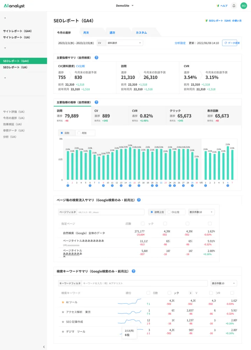Click the AI ツール rank sparkline
The width and height of the screenshot is (251, 350).
click(x=129, y=302)
